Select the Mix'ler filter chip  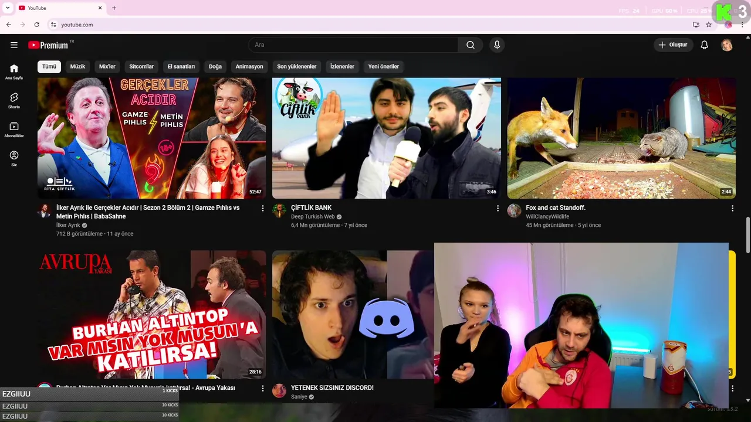tap(107, 66)
